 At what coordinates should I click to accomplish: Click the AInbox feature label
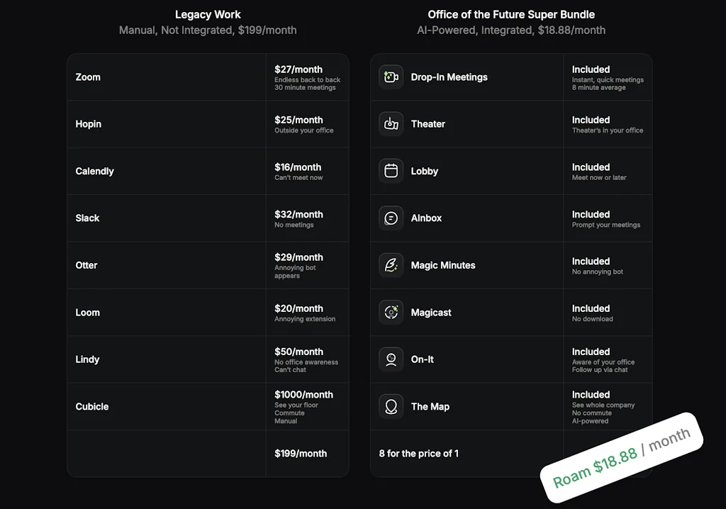[426, 218]
